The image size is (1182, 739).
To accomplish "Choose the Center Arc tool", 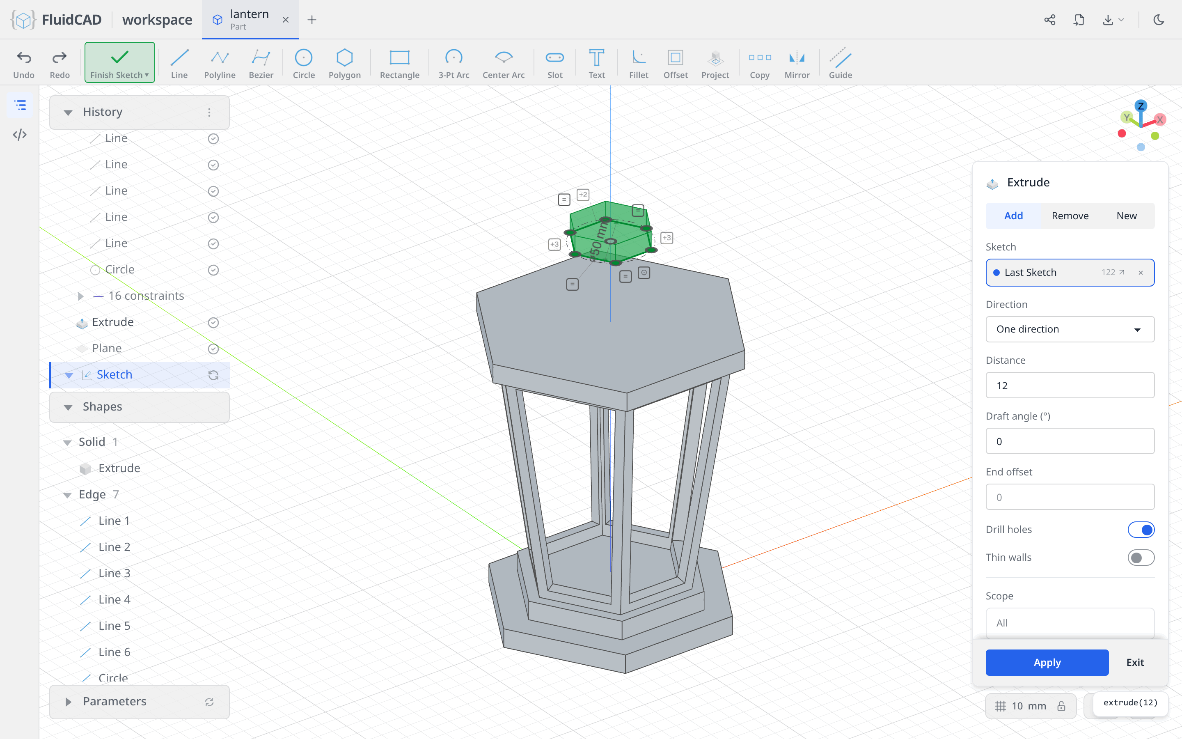I will tap(503, 64).
